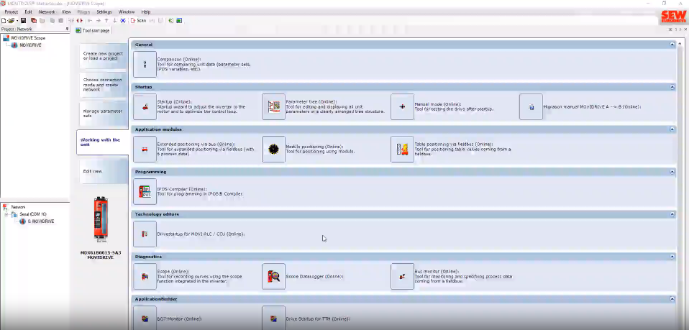Click 'Manage parameter sets' side button
The image size is (689, 330).
(x=102, y=114)
